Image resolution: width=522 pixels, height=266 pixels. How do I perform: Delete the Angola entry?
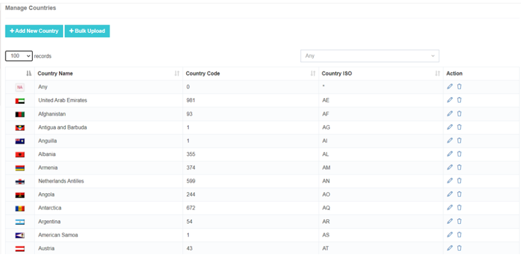point(459,194)
